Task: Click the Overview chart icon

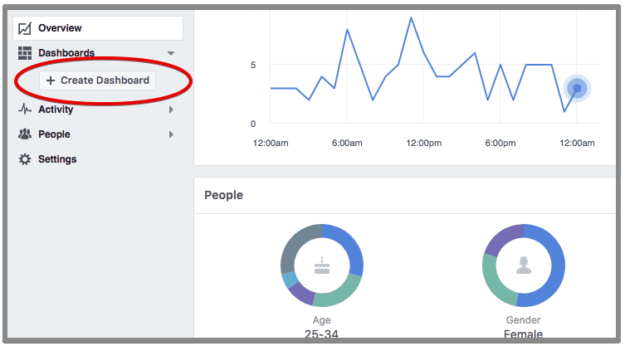Action: [25, 28]
